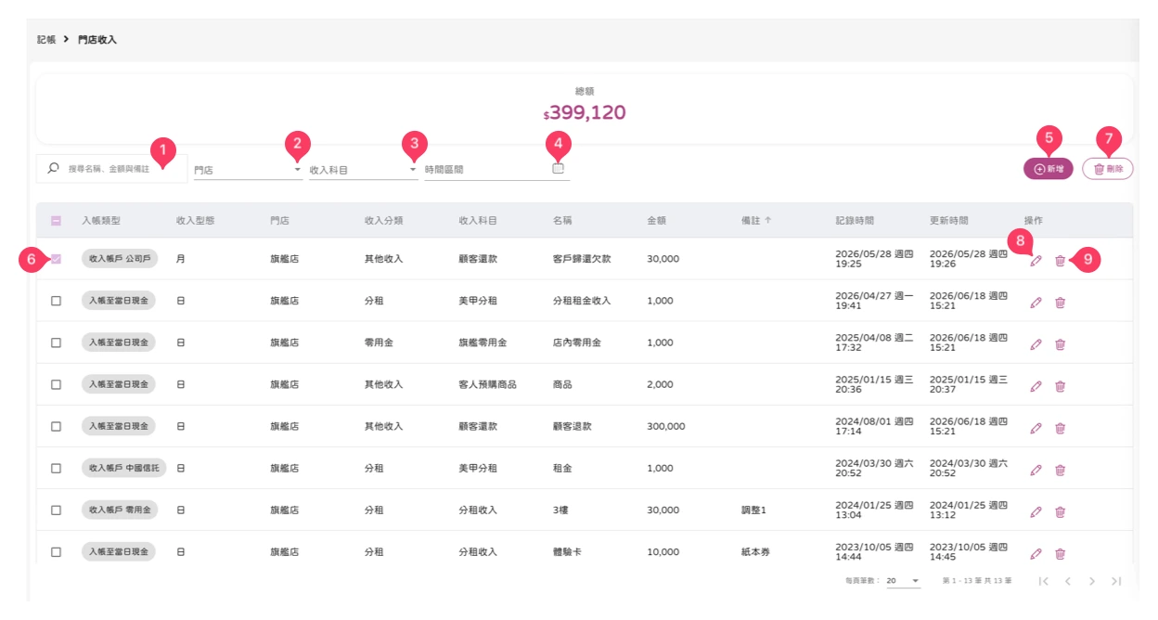Edit the 店內零用金 entry
This screenshot has height=620, width=1158.
[1036, 344]
